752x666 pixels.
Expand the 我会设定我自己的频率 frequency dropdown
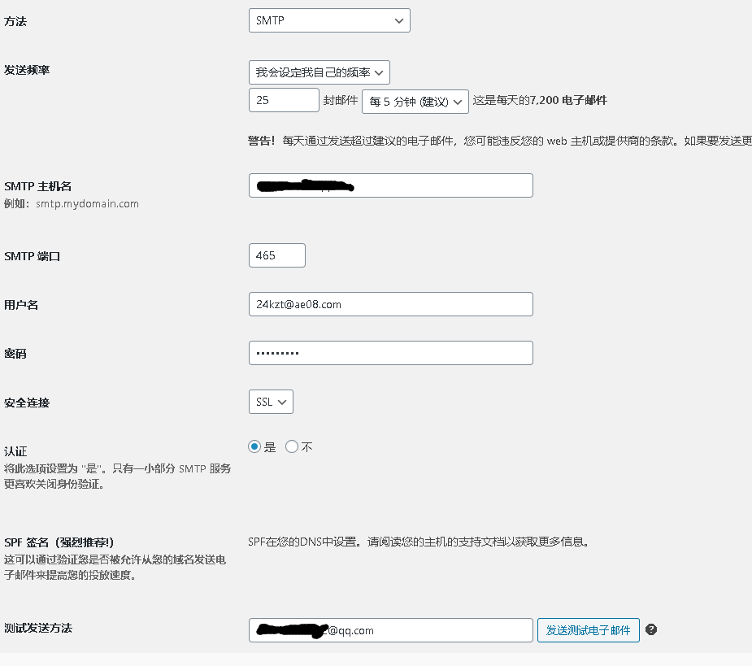(319, 72)
